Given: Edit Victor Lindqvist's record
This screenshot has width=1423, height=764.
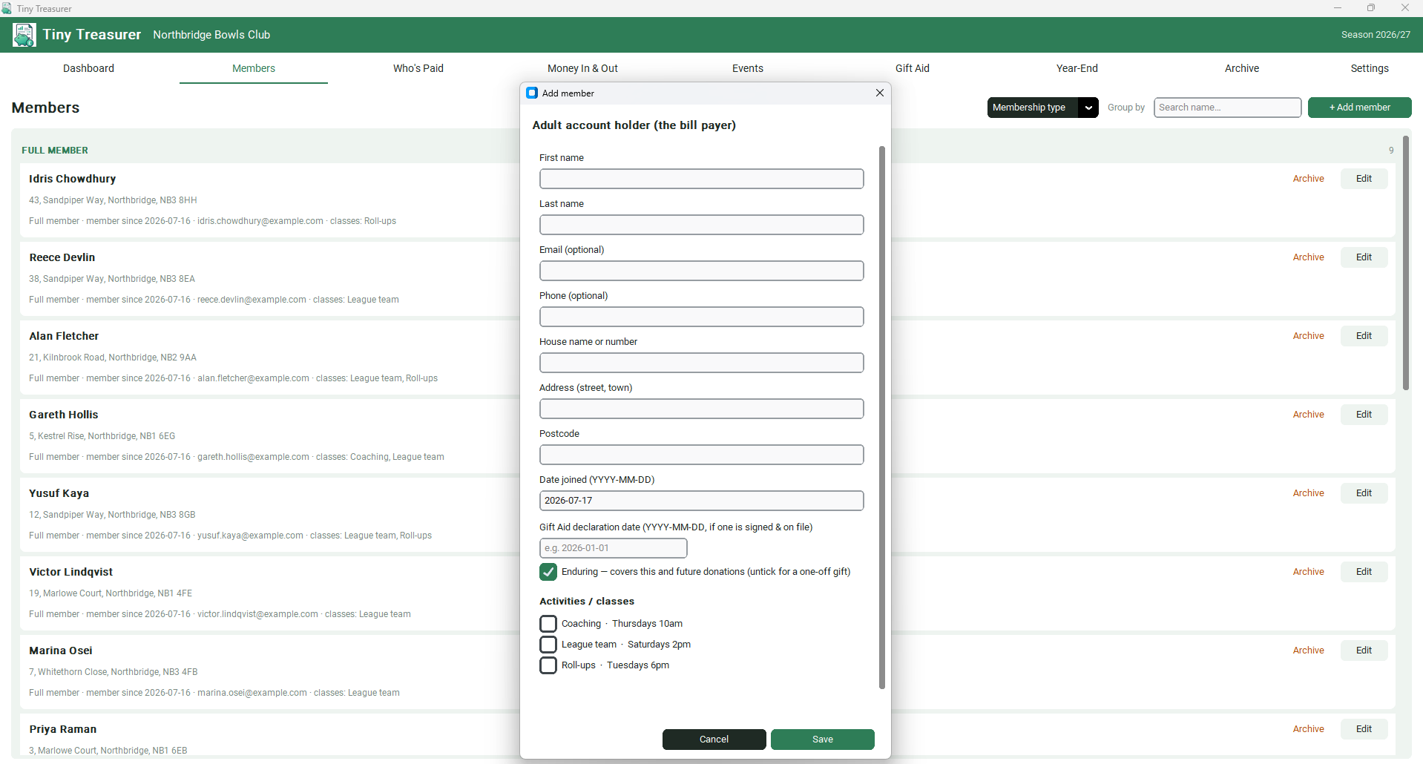Looking at the screenshot, I should (1364, 572).
